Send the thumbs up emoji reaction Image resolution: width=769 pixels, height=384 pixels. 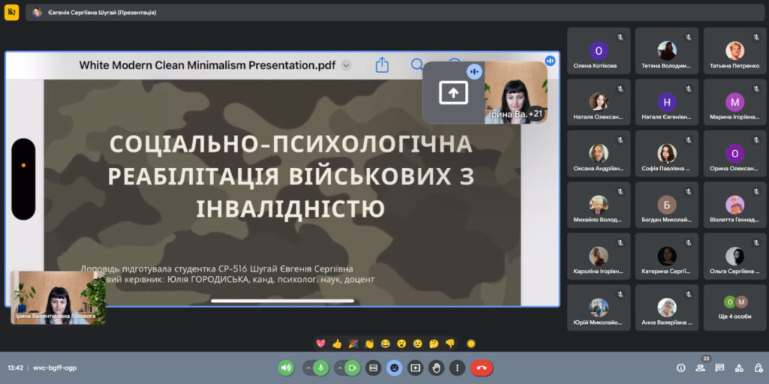coord(337,343)
